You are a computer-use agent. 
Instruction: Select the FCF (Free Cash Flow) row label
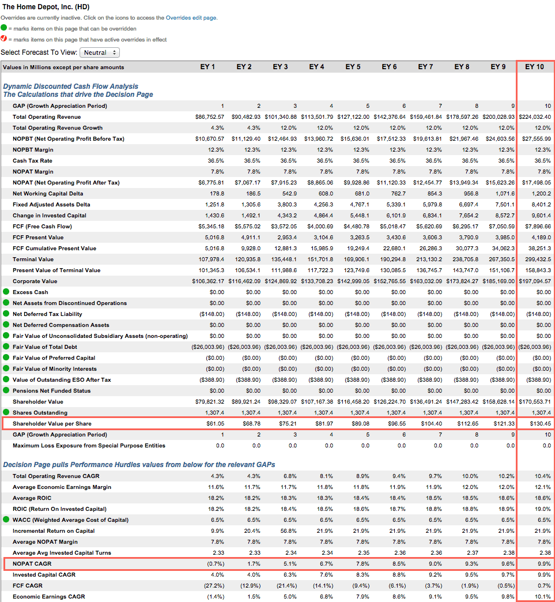42,227
